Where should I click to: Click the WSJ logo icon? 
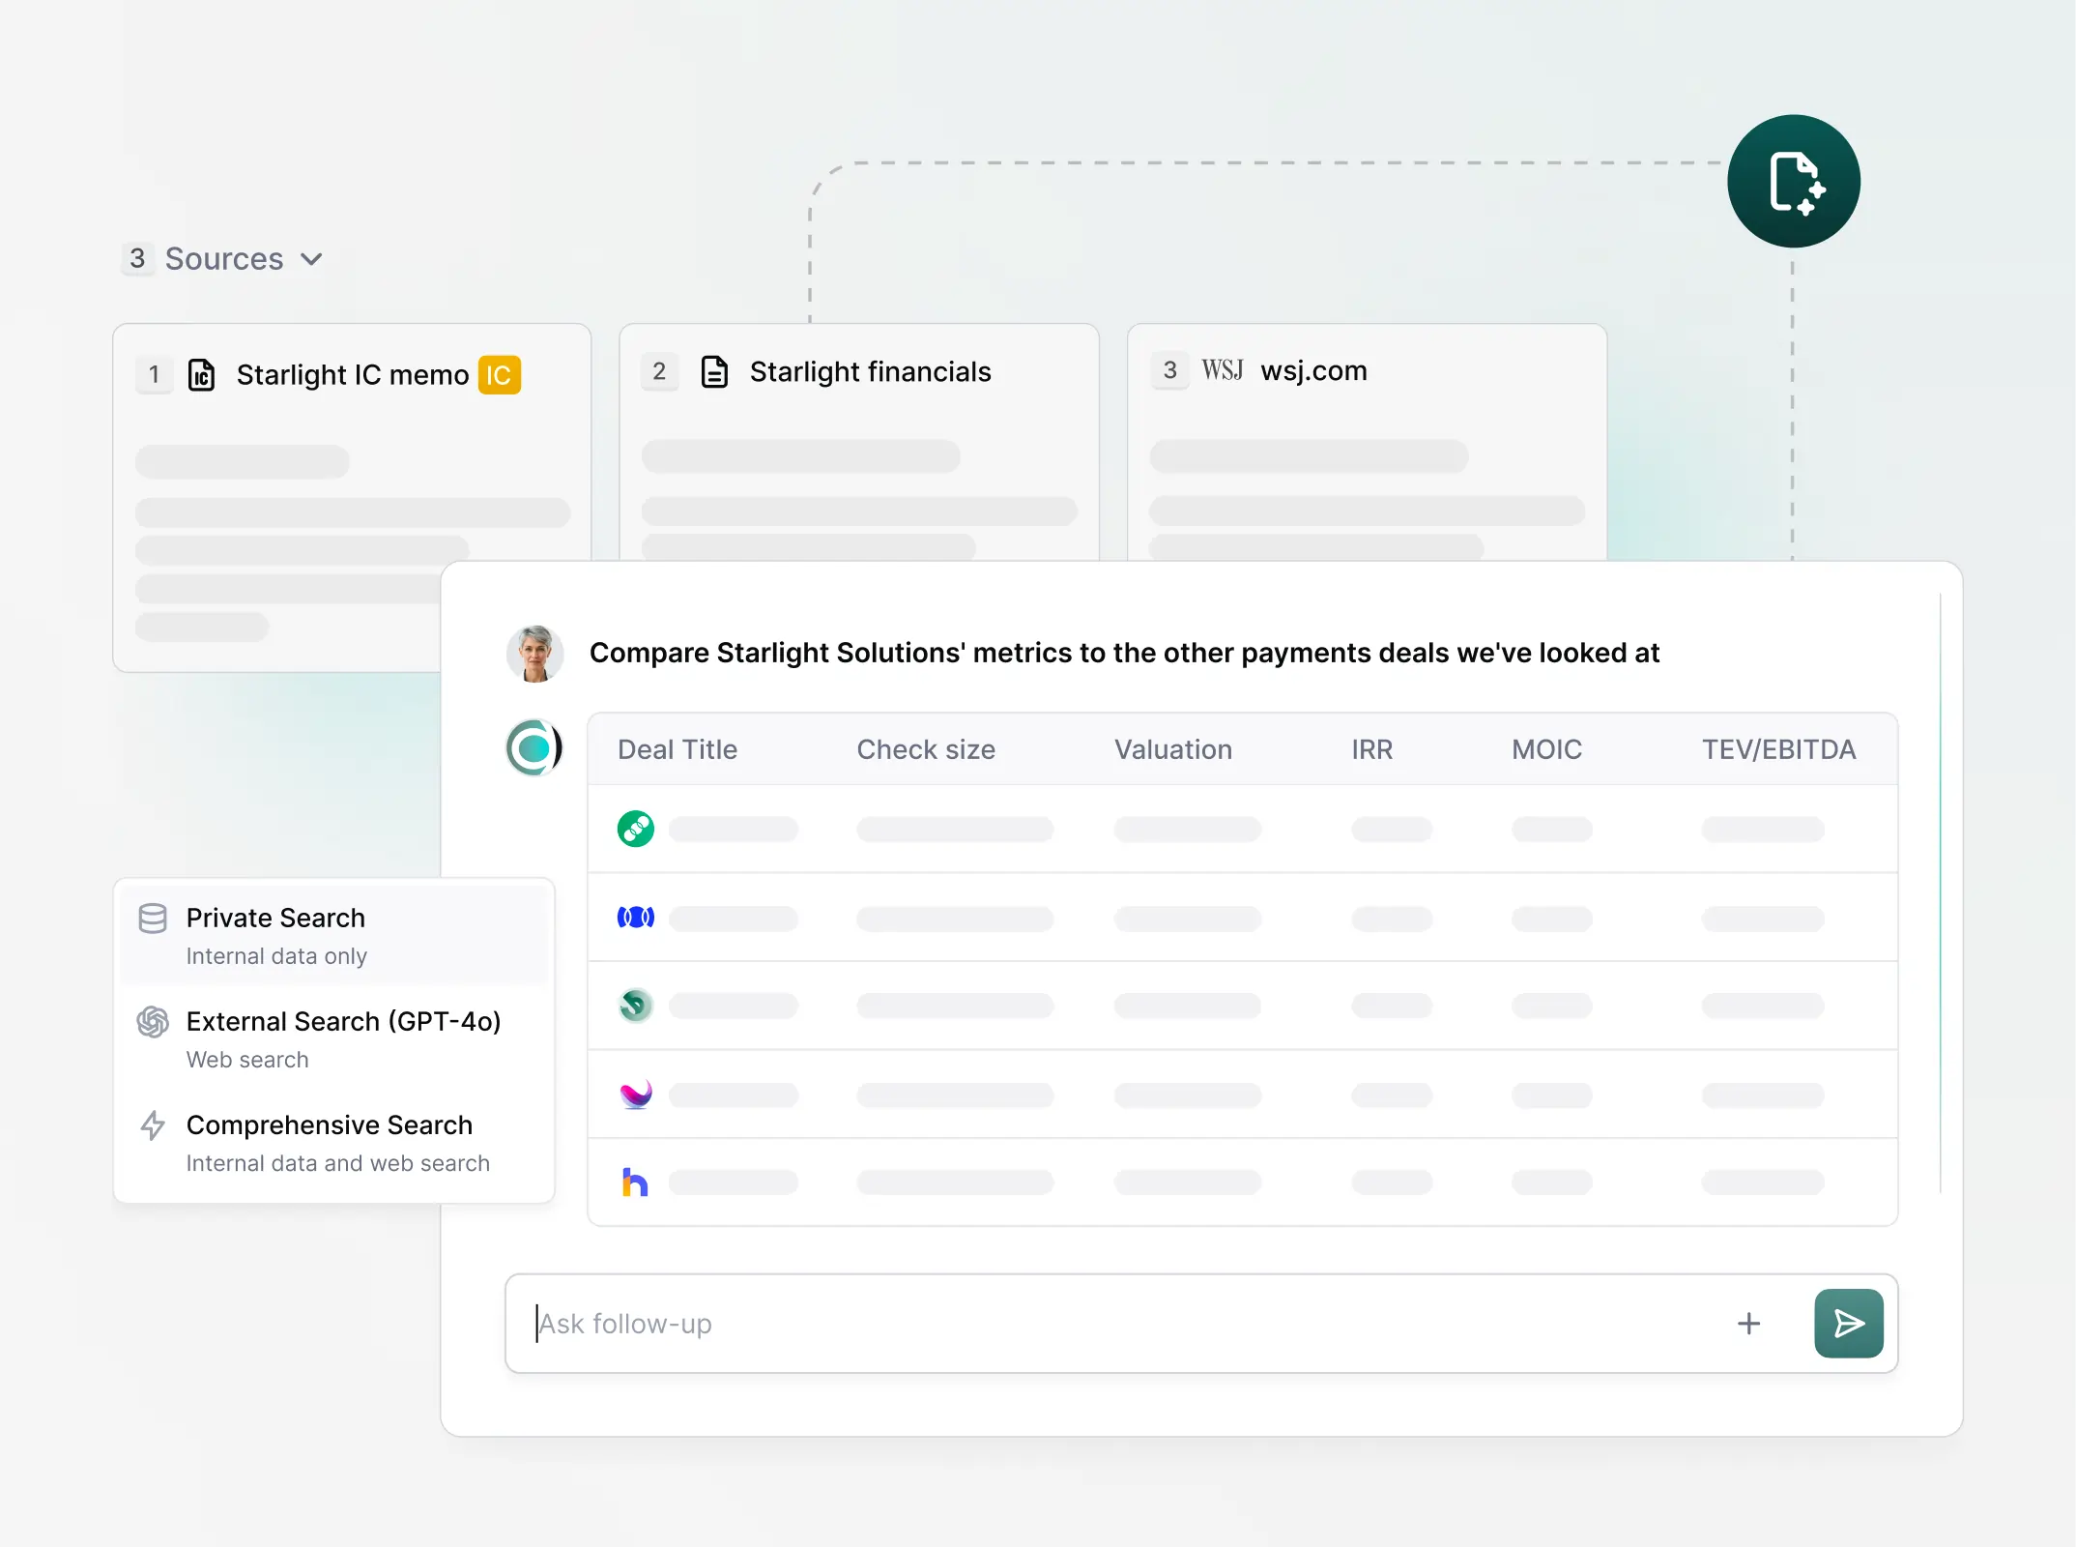[x=1223, y=370]
